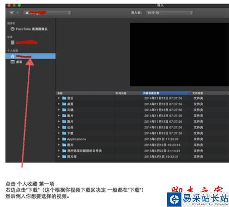The width and height of the screenshot is (229, 207).
Task: Click the date 2015年5月22日 21:14:21
Action: point(162,151)
